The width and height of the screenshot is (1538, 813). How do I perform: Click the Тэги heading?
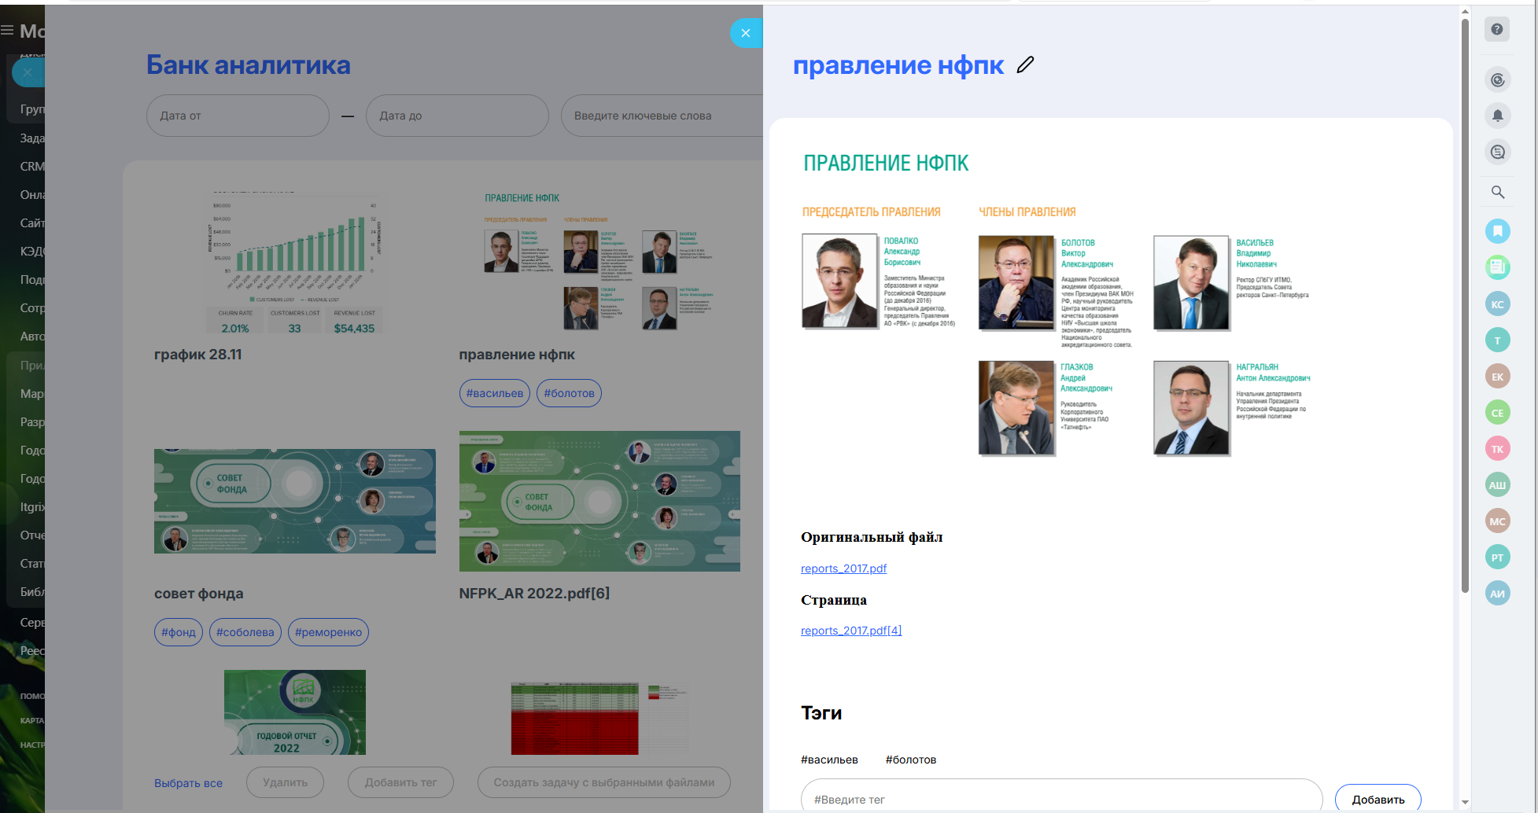click(x=821, y=713)
